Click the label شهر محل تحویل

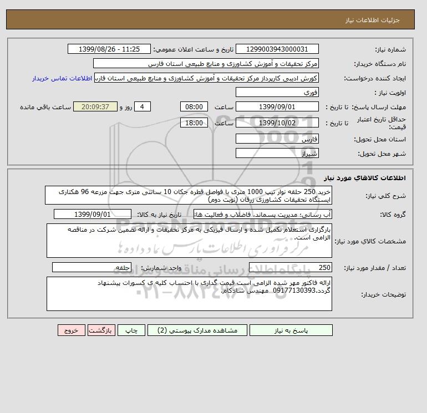[382, 154]
